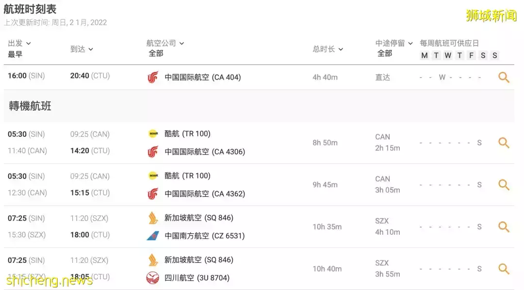Click Sichuan Airlines logo beside 3U 8704
524x290 pixels.
(153, 278)
